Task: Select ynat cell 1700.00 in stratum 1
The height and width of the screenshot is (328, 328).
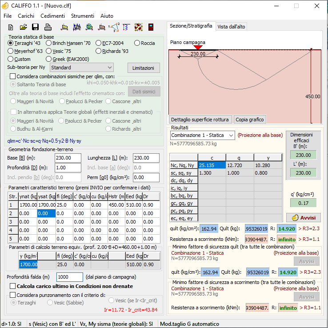Action: tap(28, 205)
